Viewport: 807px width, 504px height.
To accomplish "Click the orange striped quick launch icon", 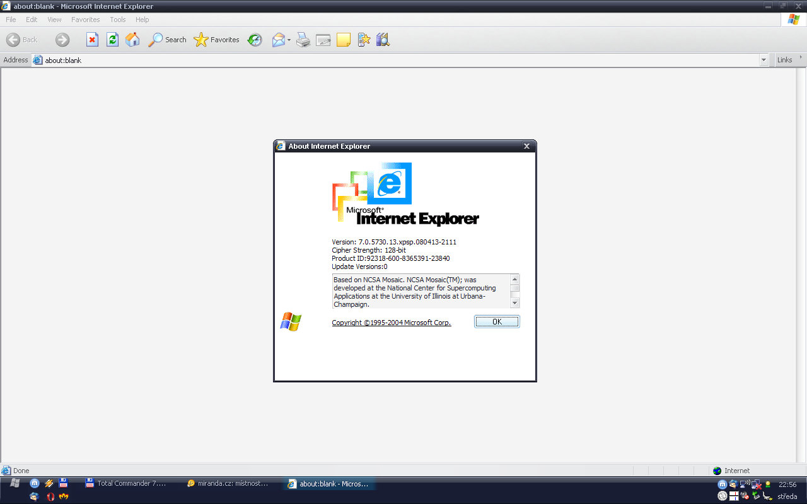I will 49,484.
